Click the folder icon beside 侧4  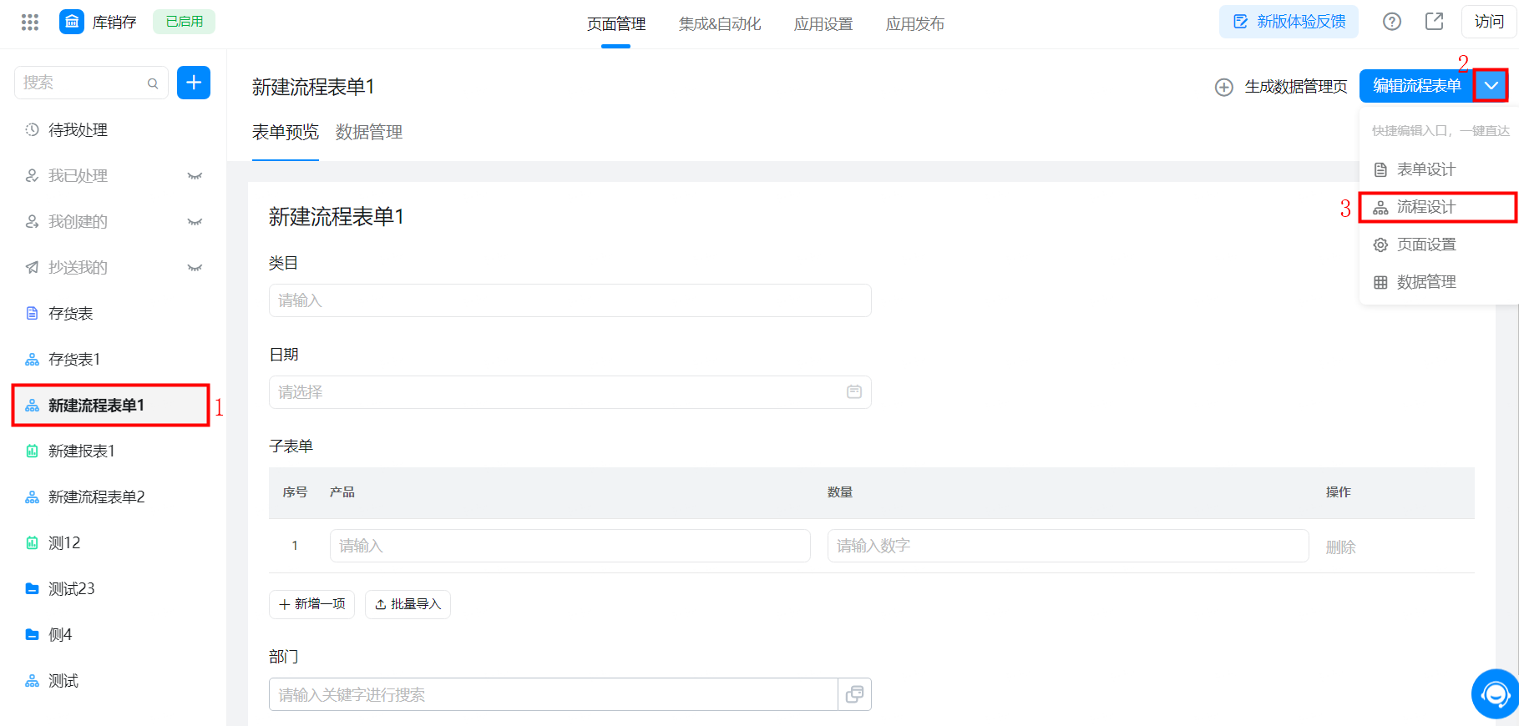click(x=32, y=635)
